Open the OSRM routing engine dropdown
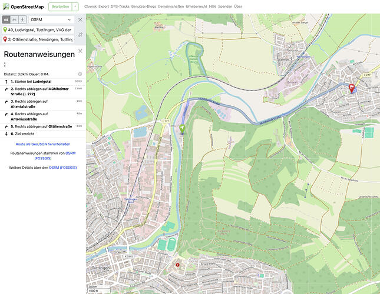 51,19
